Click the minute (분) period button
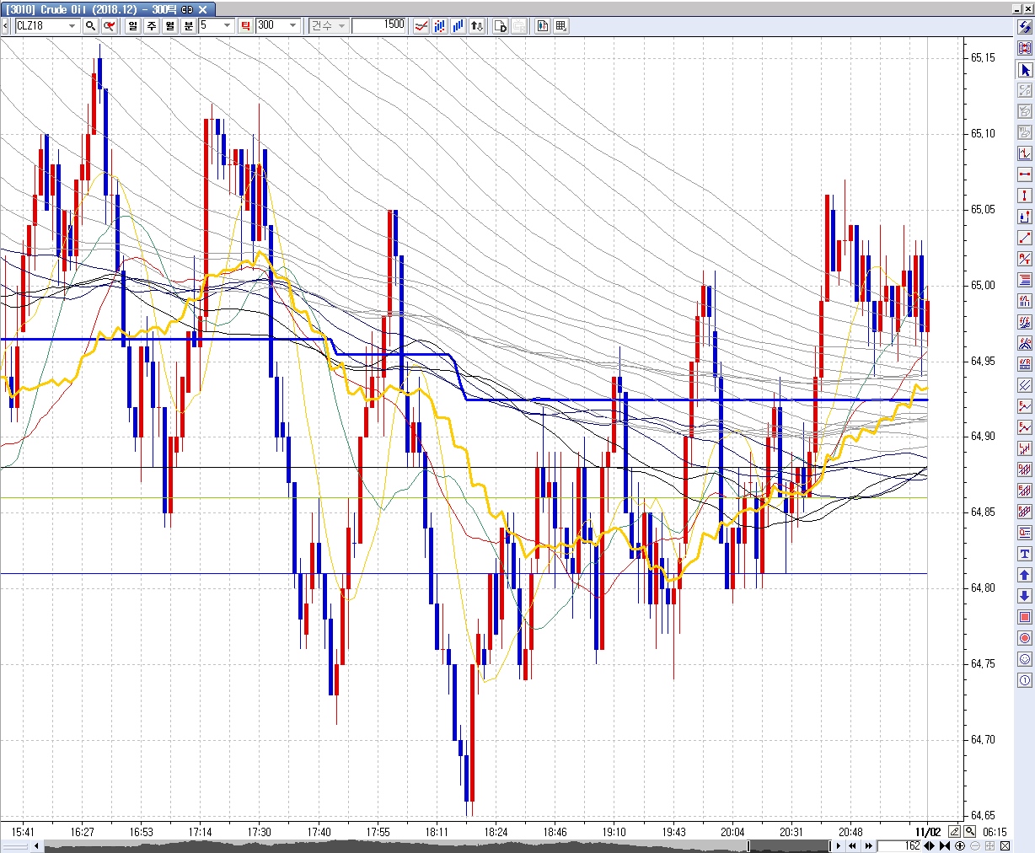The width and height of the screenshot is (1035, 853). [x=188, y=25]
